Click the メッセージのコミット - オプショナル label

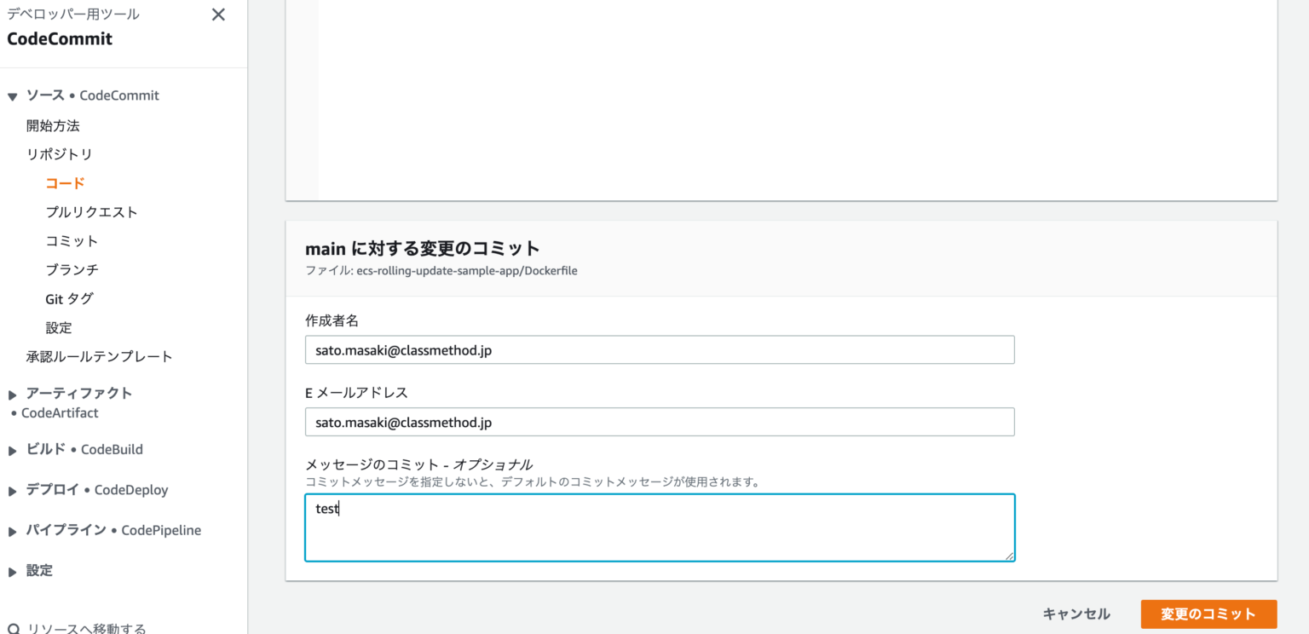click(419, 464)
